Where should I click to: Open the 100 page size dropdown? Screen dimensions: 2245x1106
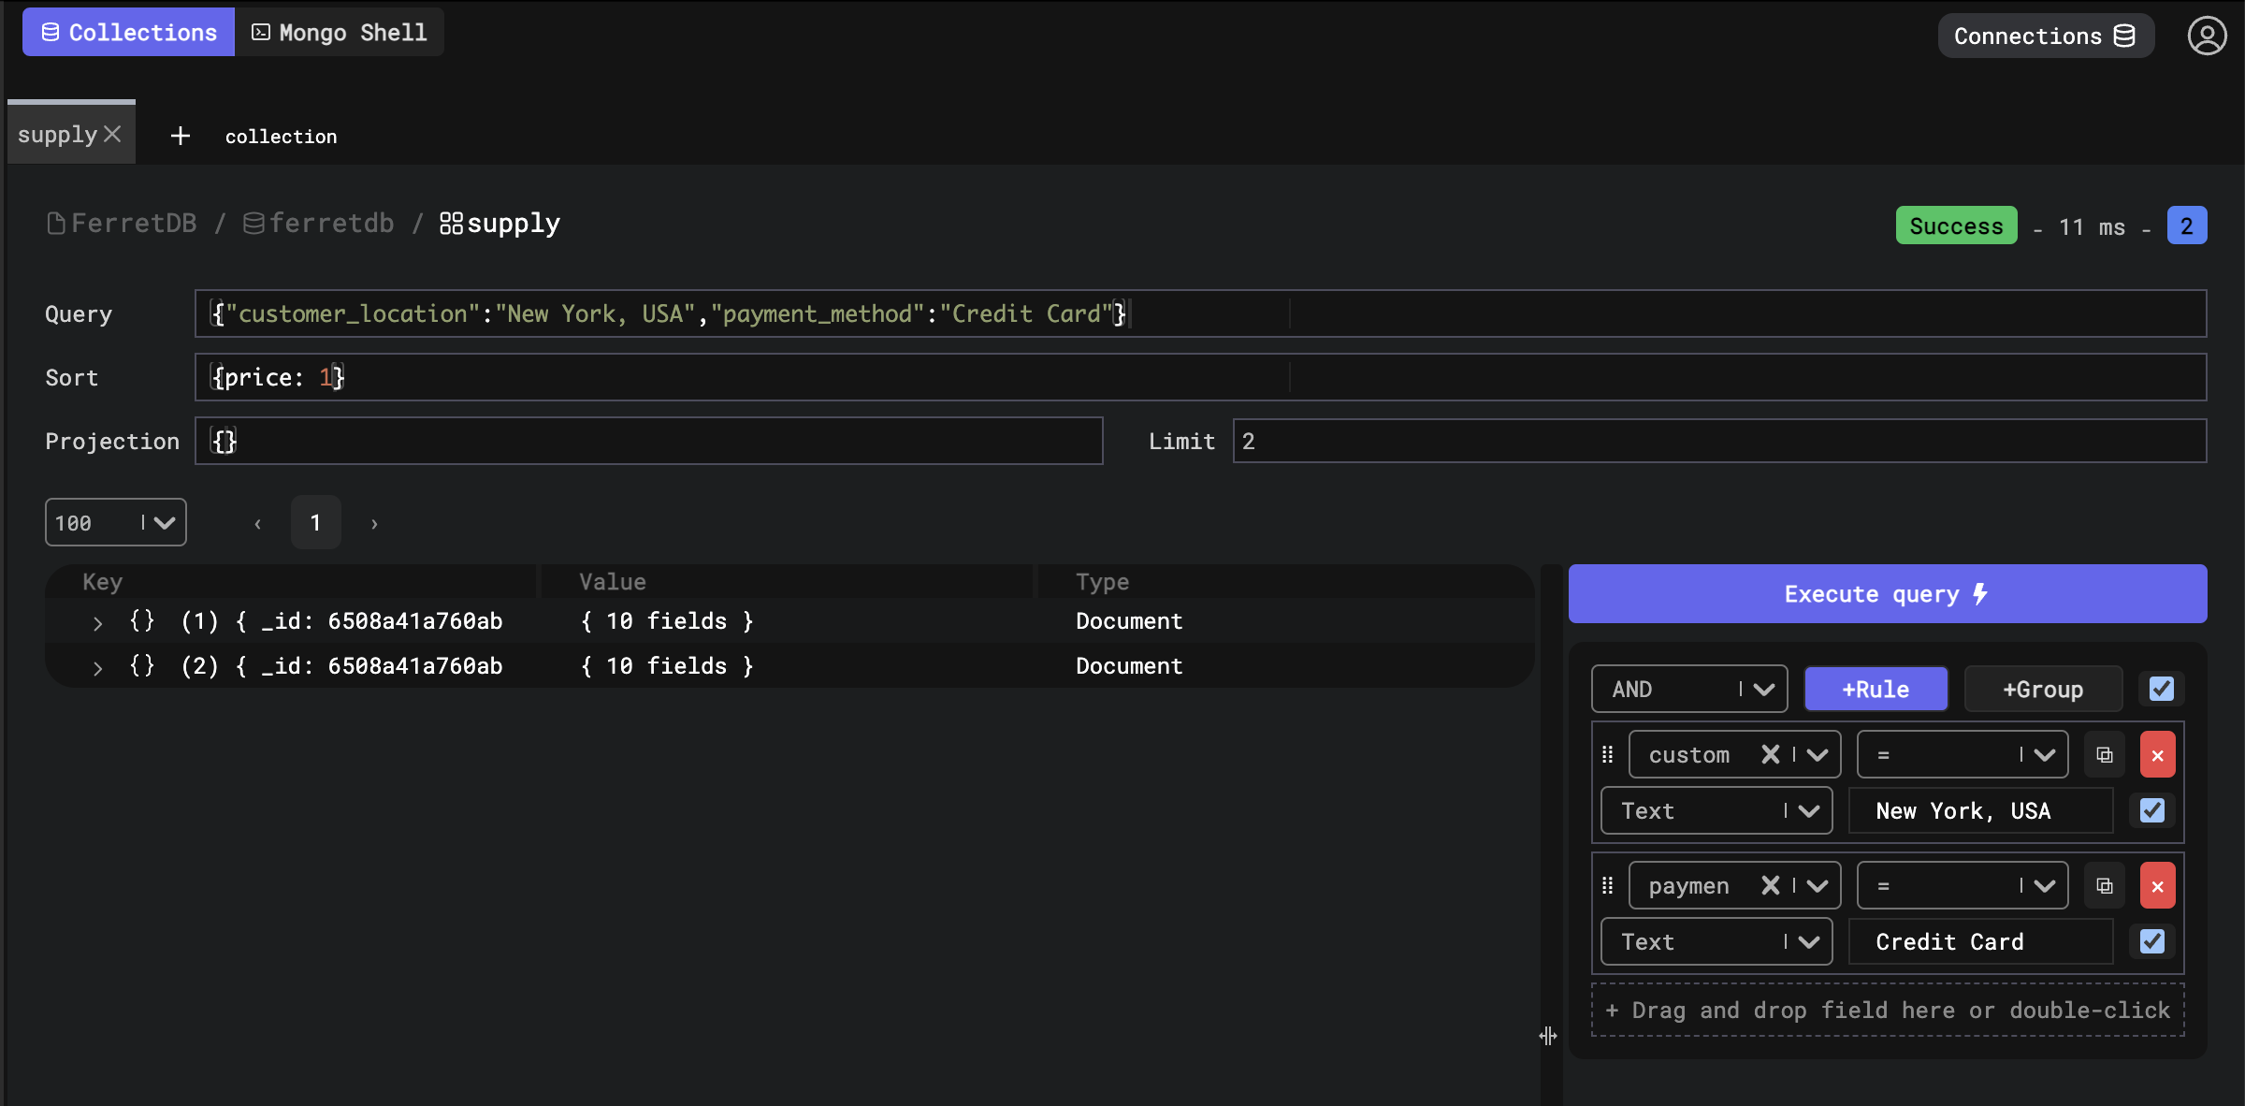[x=115, y=523]
